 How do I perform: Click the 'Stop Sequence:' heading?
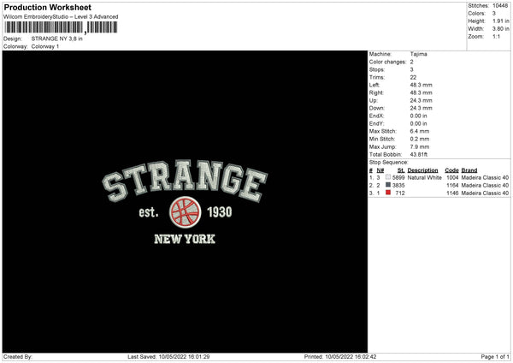389,163
